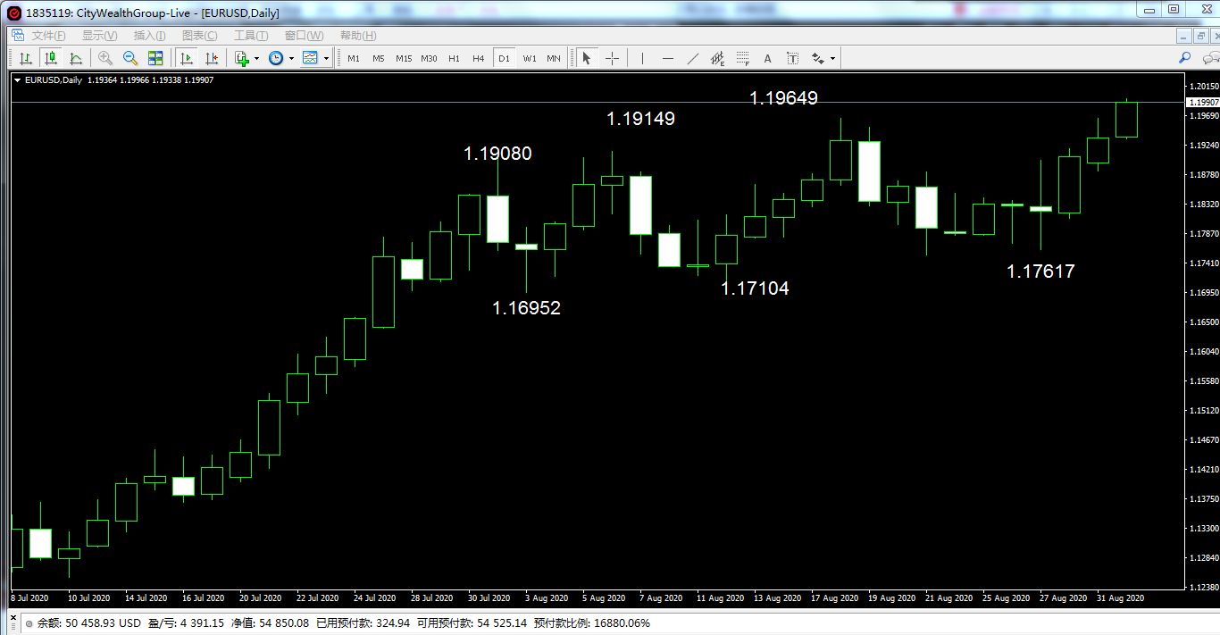Viewport: 1220px width, 635px height.
Task: Click the 1.19149 price label on chart
Action: (640, 118)
